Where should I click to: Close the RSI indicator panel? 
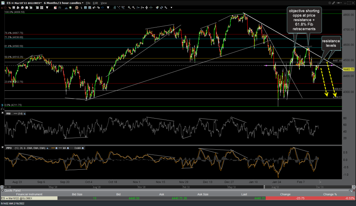(x=3, y=113)
